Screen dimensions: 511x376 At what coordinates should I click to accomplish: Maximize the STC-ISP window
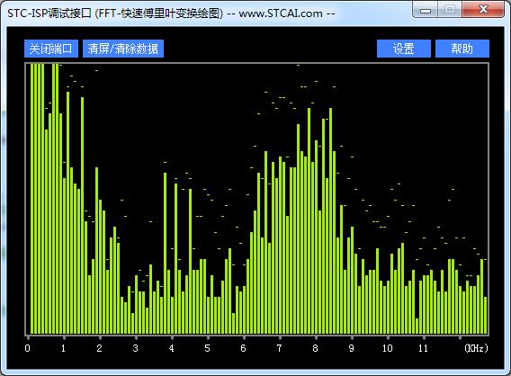click(x=450, y=10)
